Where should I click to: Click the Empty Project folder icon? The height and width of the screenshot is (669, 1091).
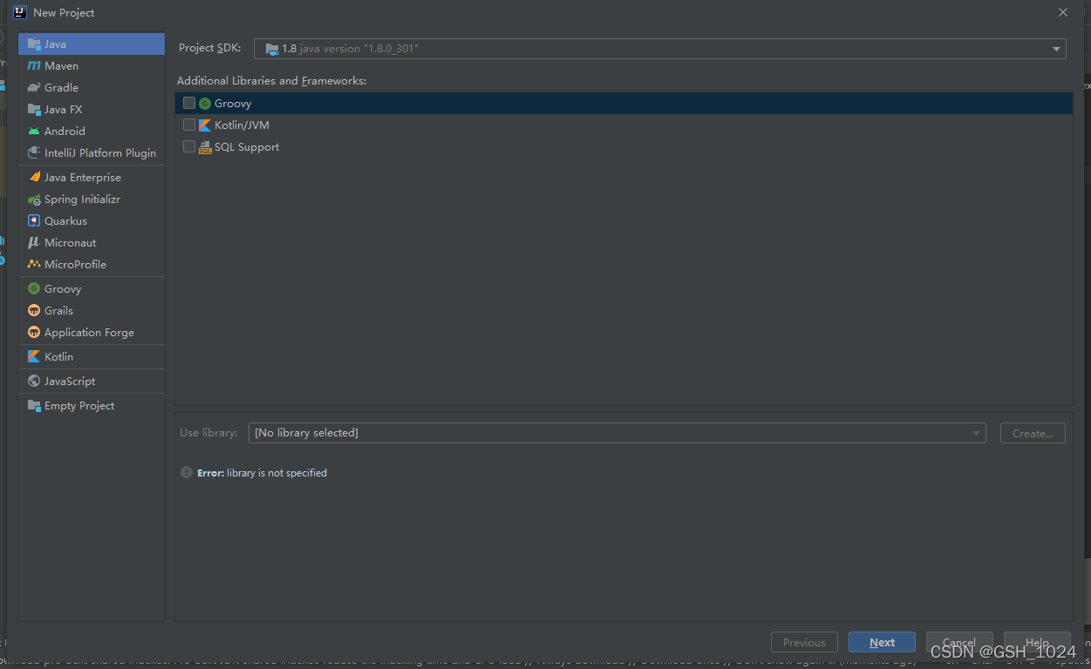pos(34,405)
